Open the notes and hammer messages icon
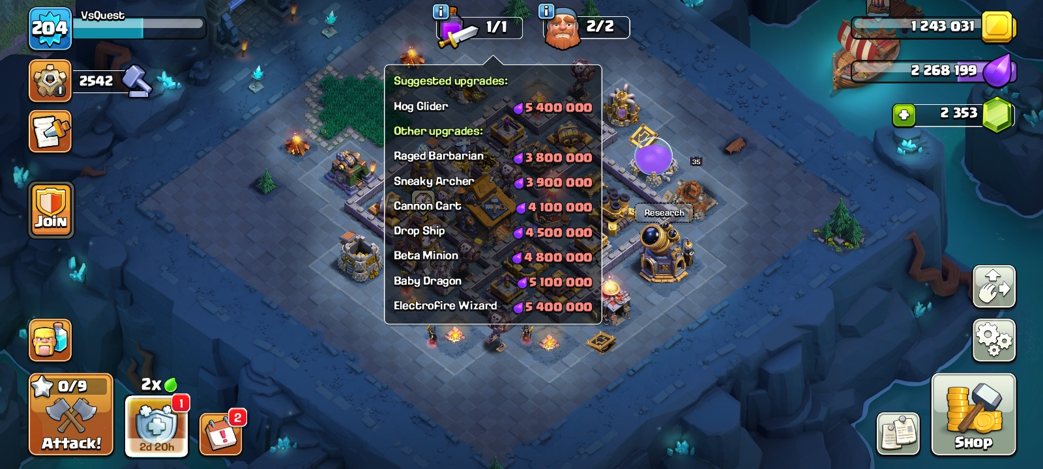The width and height of the screenshot is (1043, 469). 50,132
